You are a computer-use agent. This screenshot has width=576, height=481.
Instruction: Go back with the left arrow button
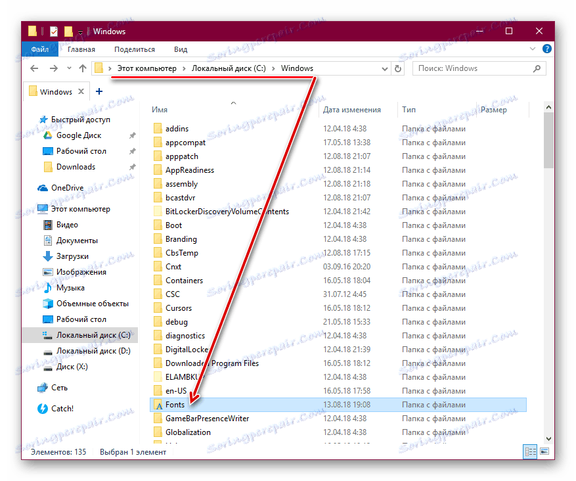[34, 68]
